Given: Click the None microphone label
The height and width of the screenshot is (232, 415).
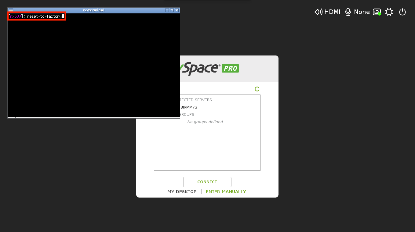Looking at the screenshot, I should pyautogui.click(x=362, y=12).
